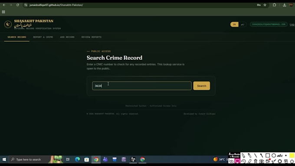
Task: Select the rectangle shape tool
Action: tap(268, 156)
